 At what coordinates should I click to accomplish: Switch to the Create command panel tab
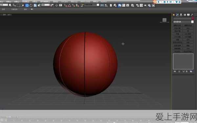[x=174, y=15]
